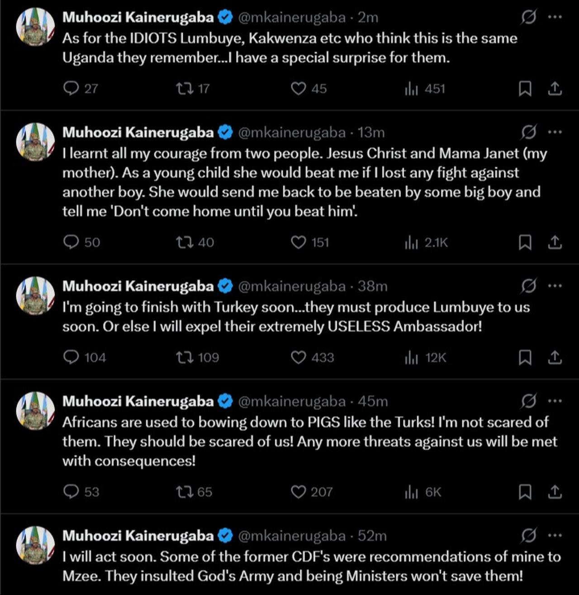Click the reply icon showing 104 comments

[72, 357]
